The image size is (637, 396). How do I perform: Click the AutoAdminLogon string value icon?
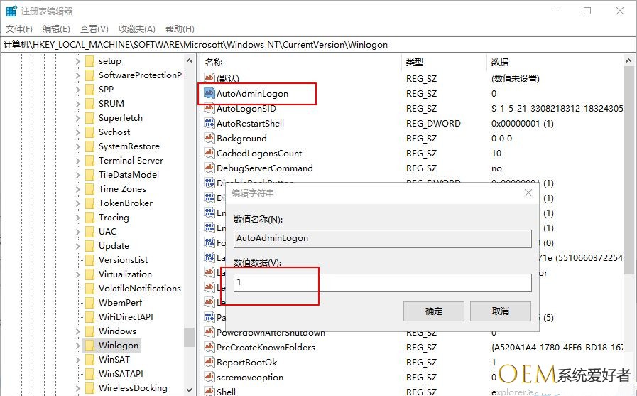point(209,93)
